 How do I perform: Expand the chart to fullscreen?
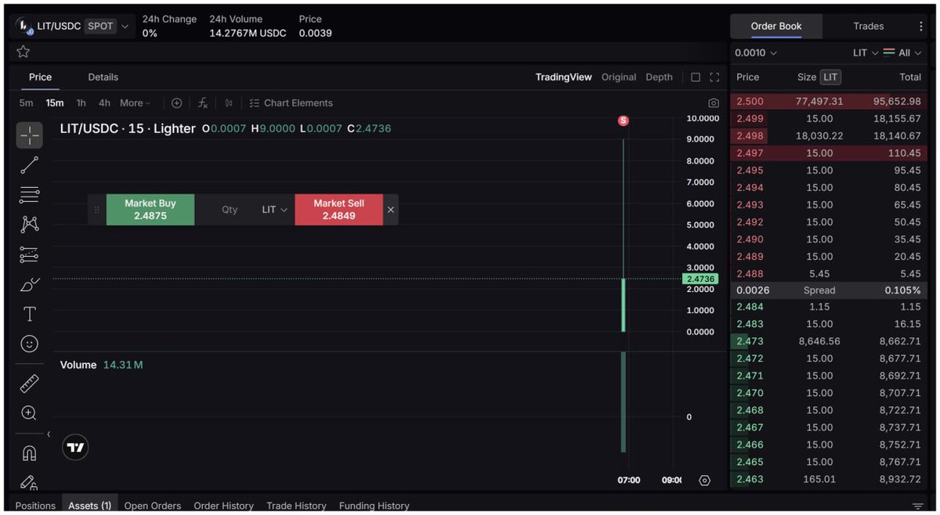click(714, 77)
